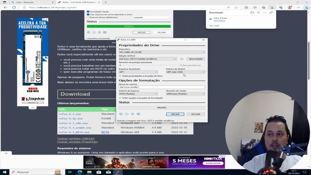Open Rufus language settings globe icon
This screenshot has height=175, width=311.
coord(121,114)
